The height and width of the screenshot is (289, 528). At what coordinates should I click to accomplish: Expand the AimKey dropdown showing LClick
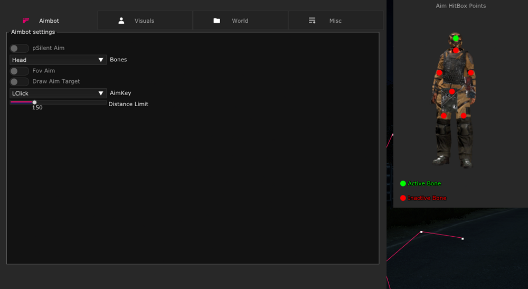coord(58,94)
